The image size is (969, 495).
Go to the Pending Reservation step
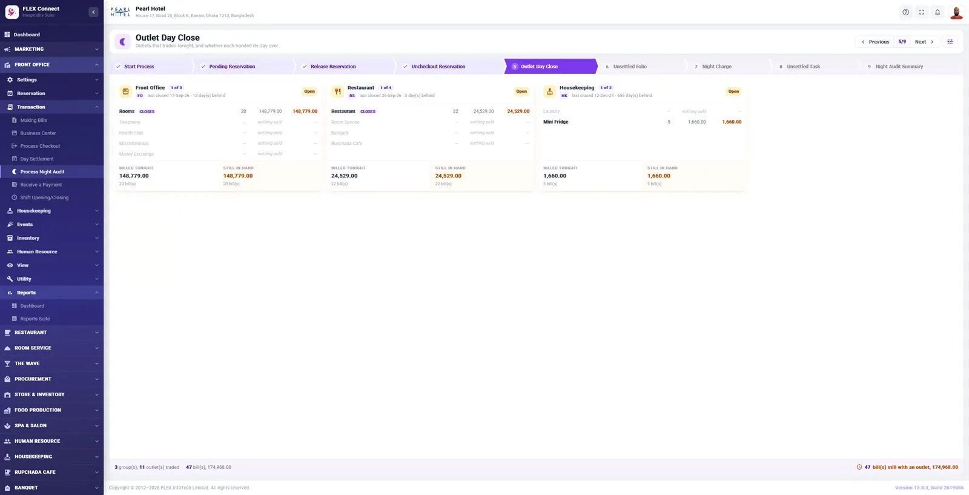pos(243,67)
